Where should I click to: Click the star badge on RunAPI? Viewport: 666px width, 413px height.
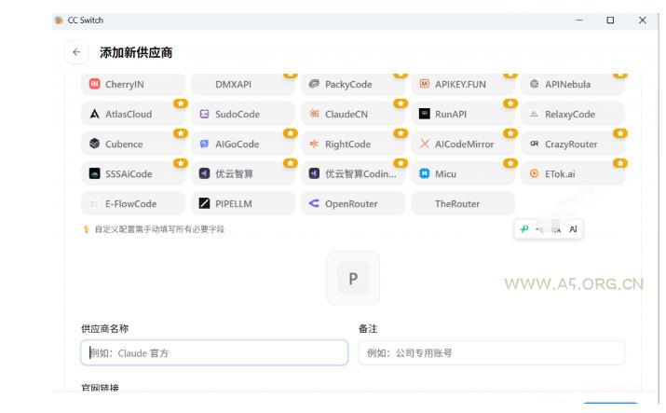pos(510,103)
